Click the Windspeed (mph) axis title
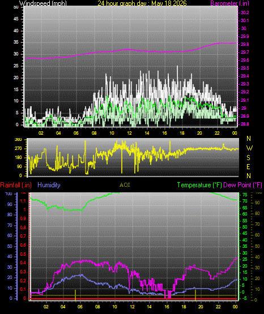Screen dimensions: 264x314 pyautogui.click(x=43, y=3)
